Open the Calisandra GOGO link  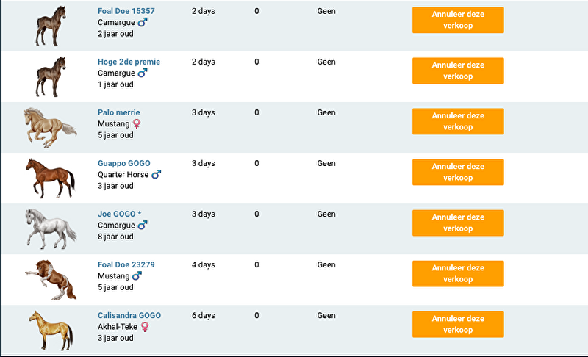pyautogui.click(x=129, y=315)
